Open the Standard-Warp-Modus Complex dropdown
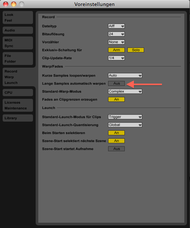Image resolution: width=190 pixels, height=228 pixels. (x=125, y=92)
